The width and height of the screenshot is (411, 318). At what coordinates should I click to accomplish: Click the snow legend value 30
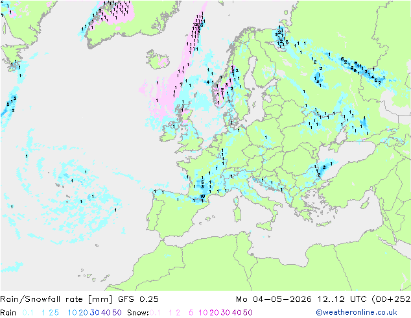coord(226,313)
